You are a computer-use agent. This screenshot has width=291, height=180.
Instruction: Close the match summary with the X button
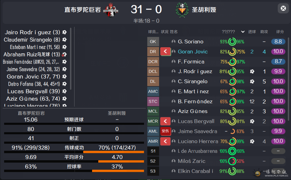283,8
